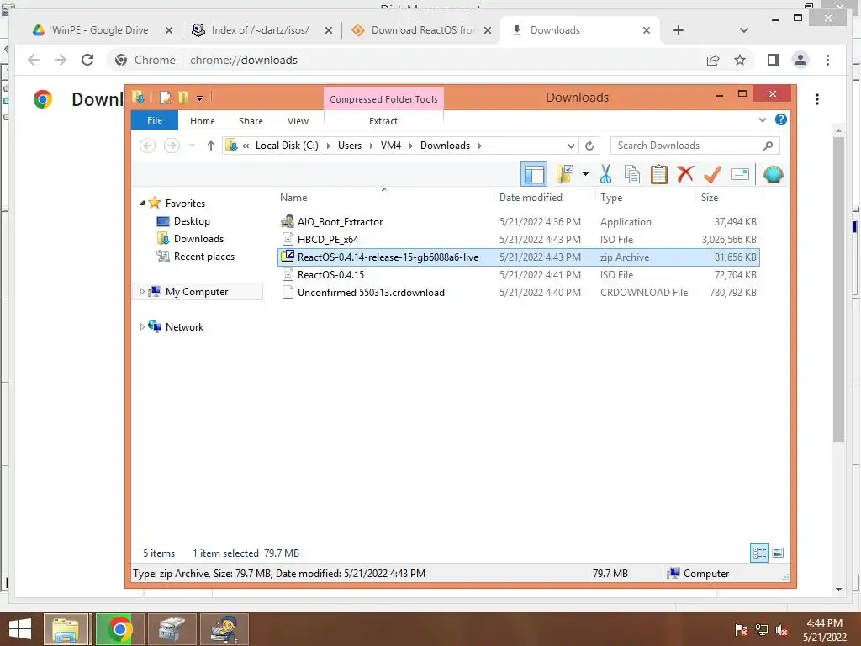Select Recent places under Favorites
Image resolution: width=861 pixels, height=646 pixels.
pyautogui.click(x=203, y=256)
